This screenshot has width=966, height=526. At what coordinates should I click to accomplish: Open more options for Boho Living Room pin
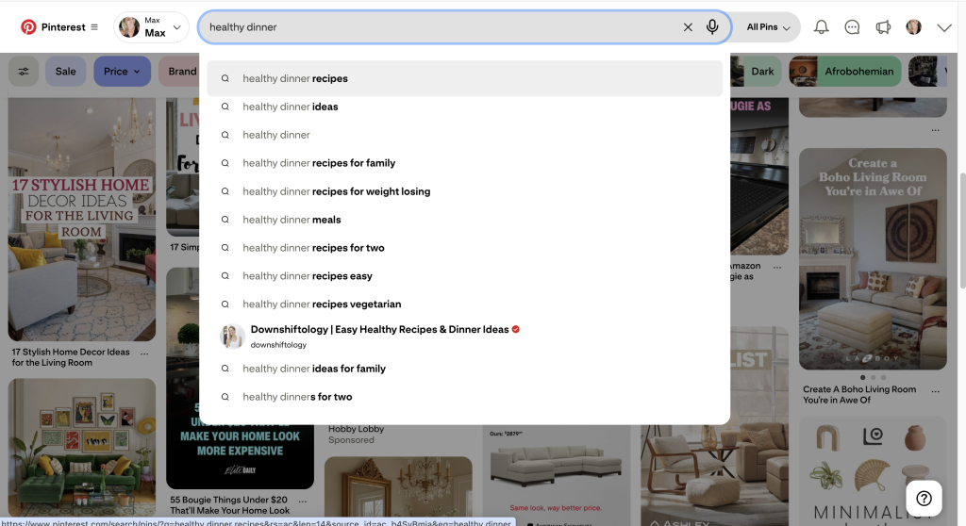(x=935, y=391)
